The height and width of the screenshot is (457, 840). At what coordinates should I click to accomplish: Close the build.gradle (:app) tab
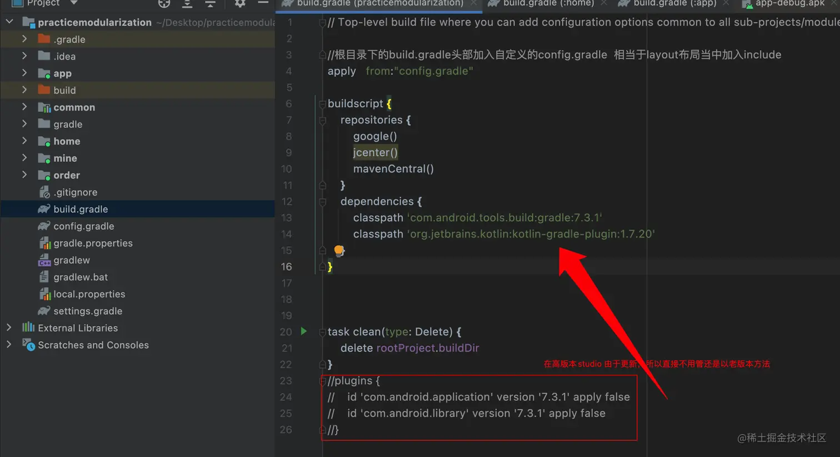click(726, 3)
